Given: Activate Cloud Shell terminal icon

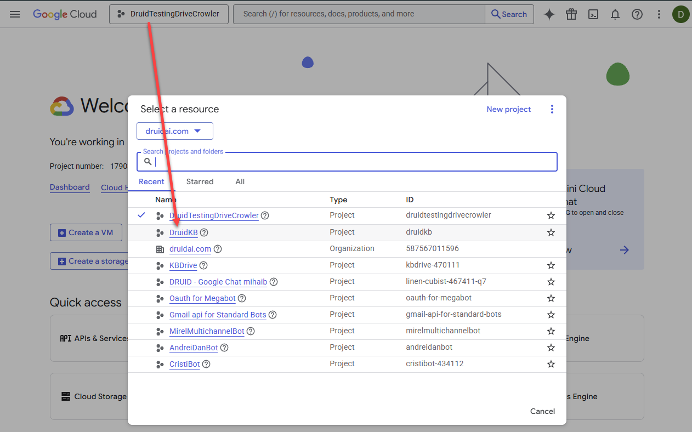Looking at the screenshot, I should (x=593, y=15).
